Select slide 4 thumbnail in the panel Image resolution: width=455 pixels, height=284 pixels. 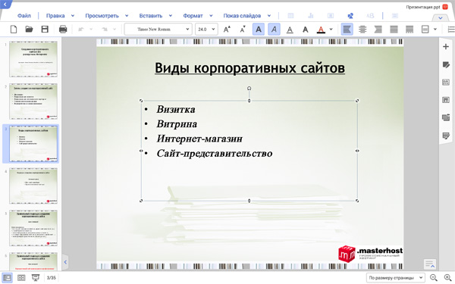[33, 186]
